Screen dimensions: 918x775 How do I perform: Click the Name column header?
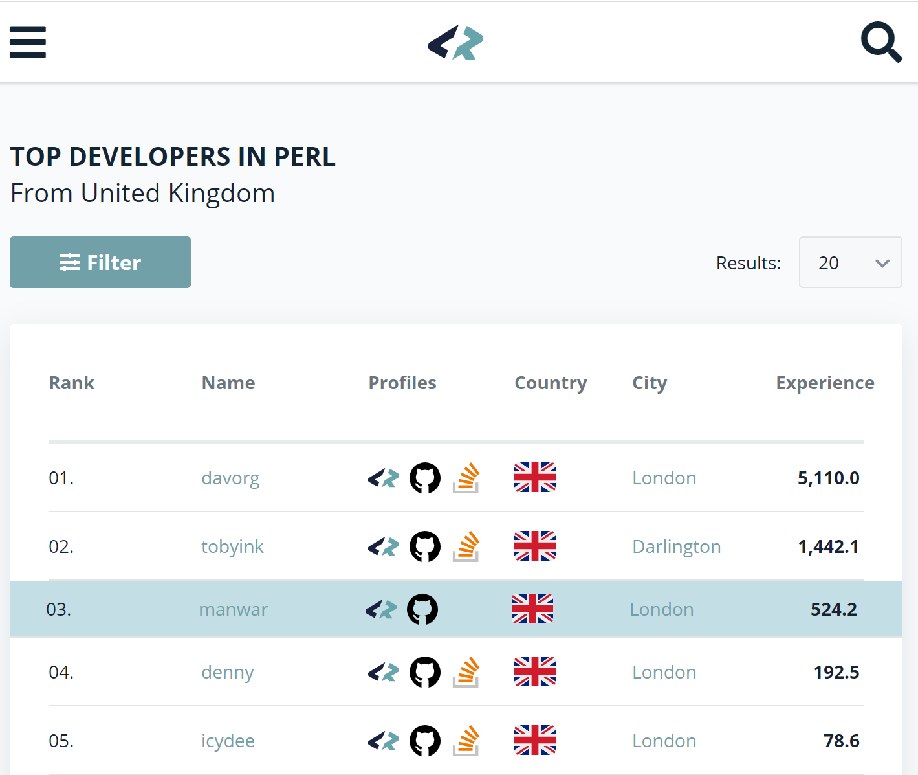pyautogui.click(x=228, y=383)
